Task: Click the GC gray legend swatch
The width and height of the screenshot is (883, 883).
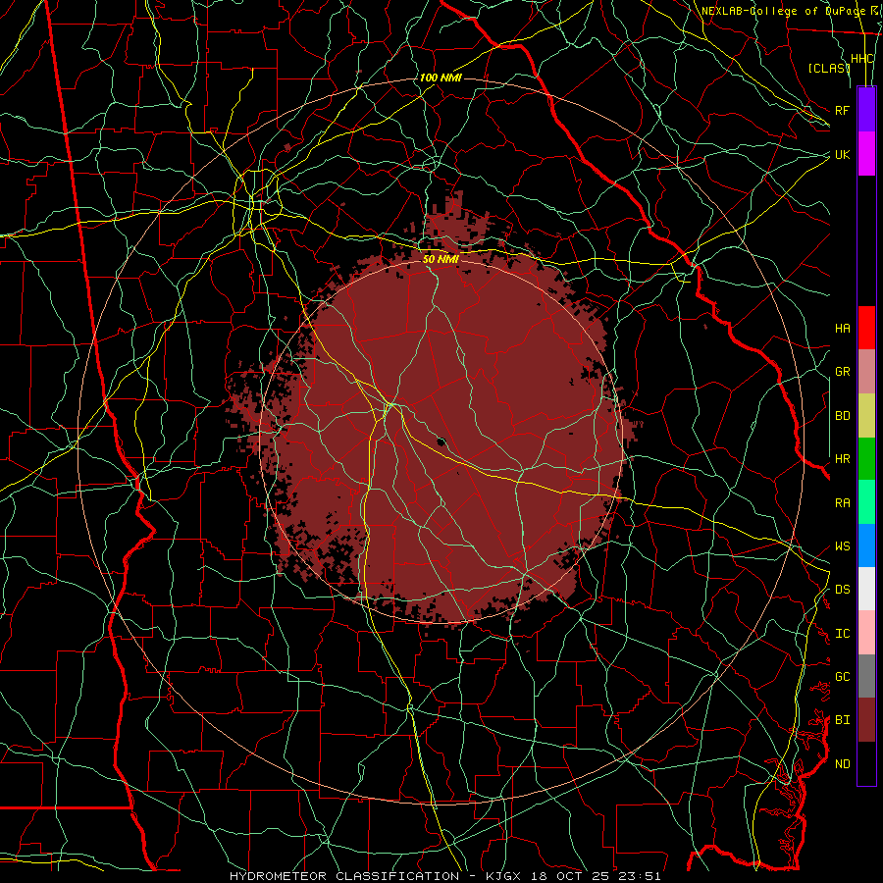Action: click(x=866, y=676)
